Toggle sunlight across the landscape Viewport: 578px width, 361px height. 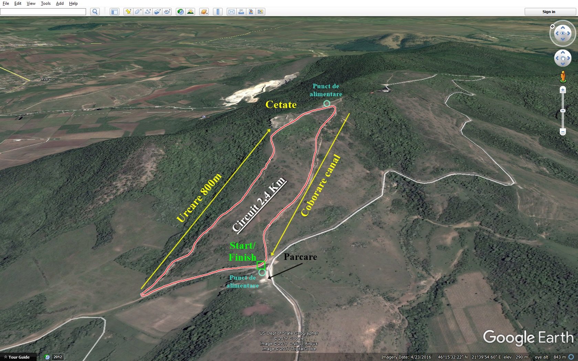click(x=190, y=12)
